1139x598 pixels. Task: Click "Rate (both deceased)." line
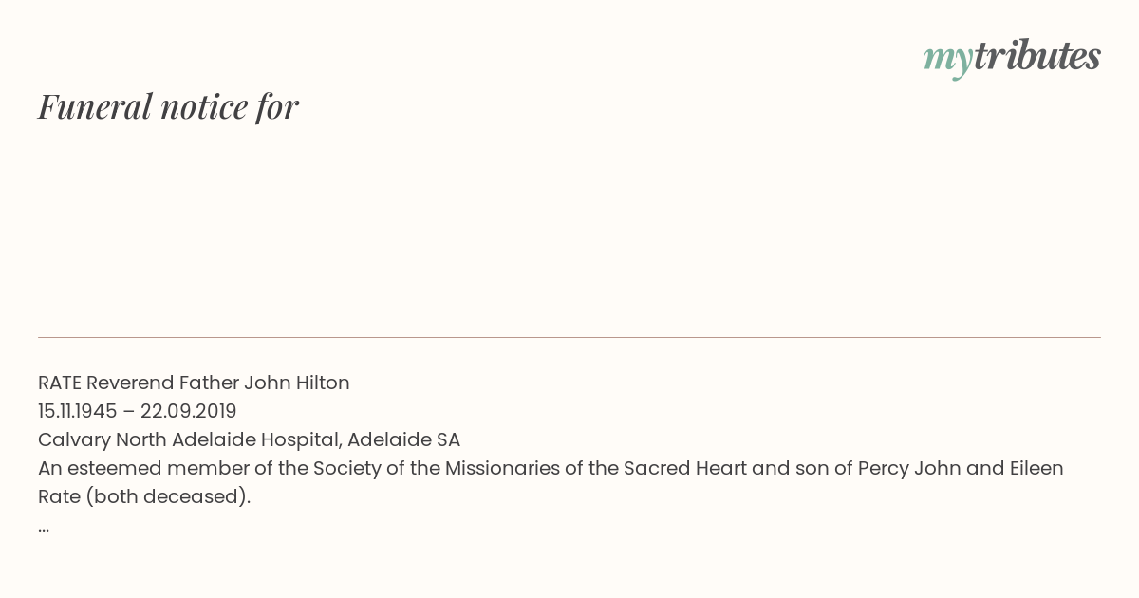point(144,496)
